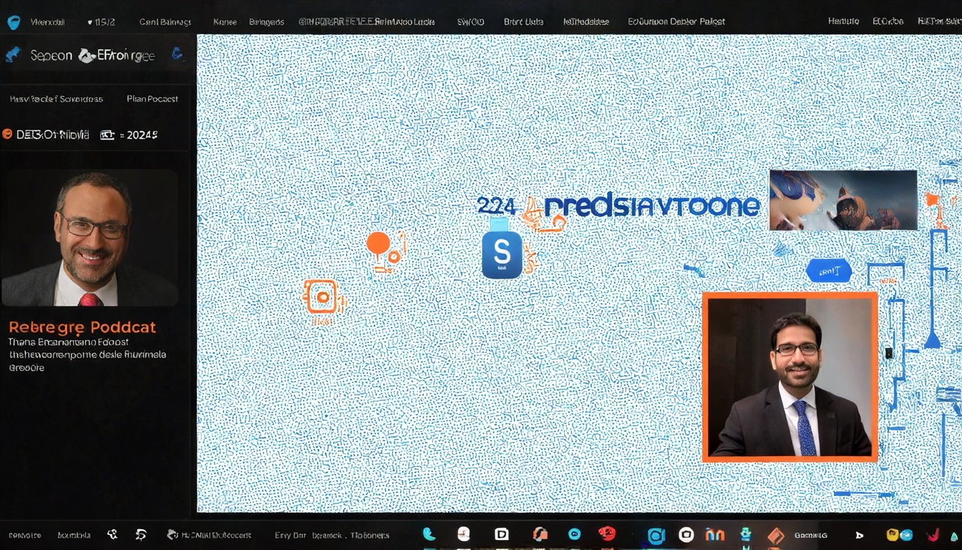Image resolution: width=962 pixels, height=550 pixels.
Task: Open the Bront Lluta top bar item
Action: click(x=523, y=22)
